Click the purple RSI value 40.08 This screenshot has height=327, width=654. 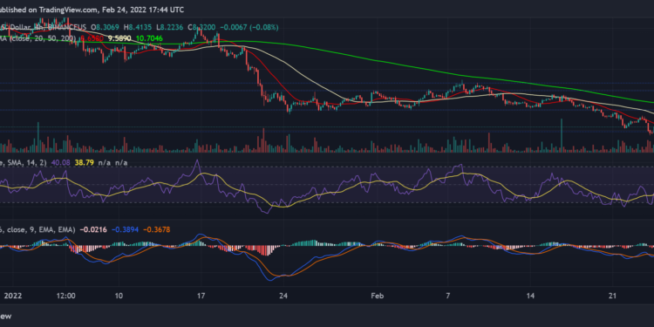pos(60,162)
